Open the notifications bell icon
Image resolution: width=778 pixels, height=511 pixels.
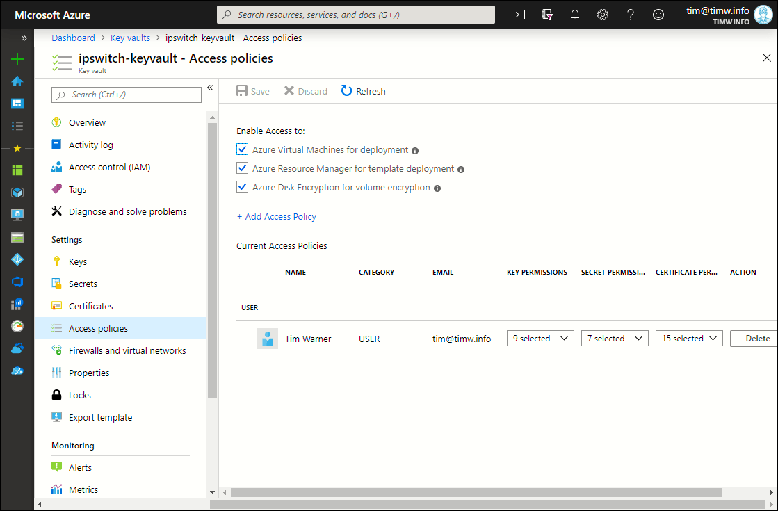coord(575,15)
